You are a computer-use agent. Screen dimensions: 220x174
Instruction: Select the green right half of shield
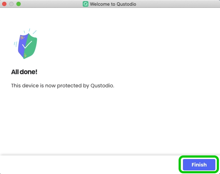(31, 46)
